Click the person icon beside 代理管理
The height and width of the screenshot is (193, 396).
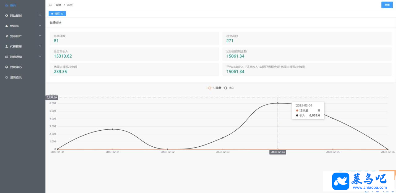7,46
